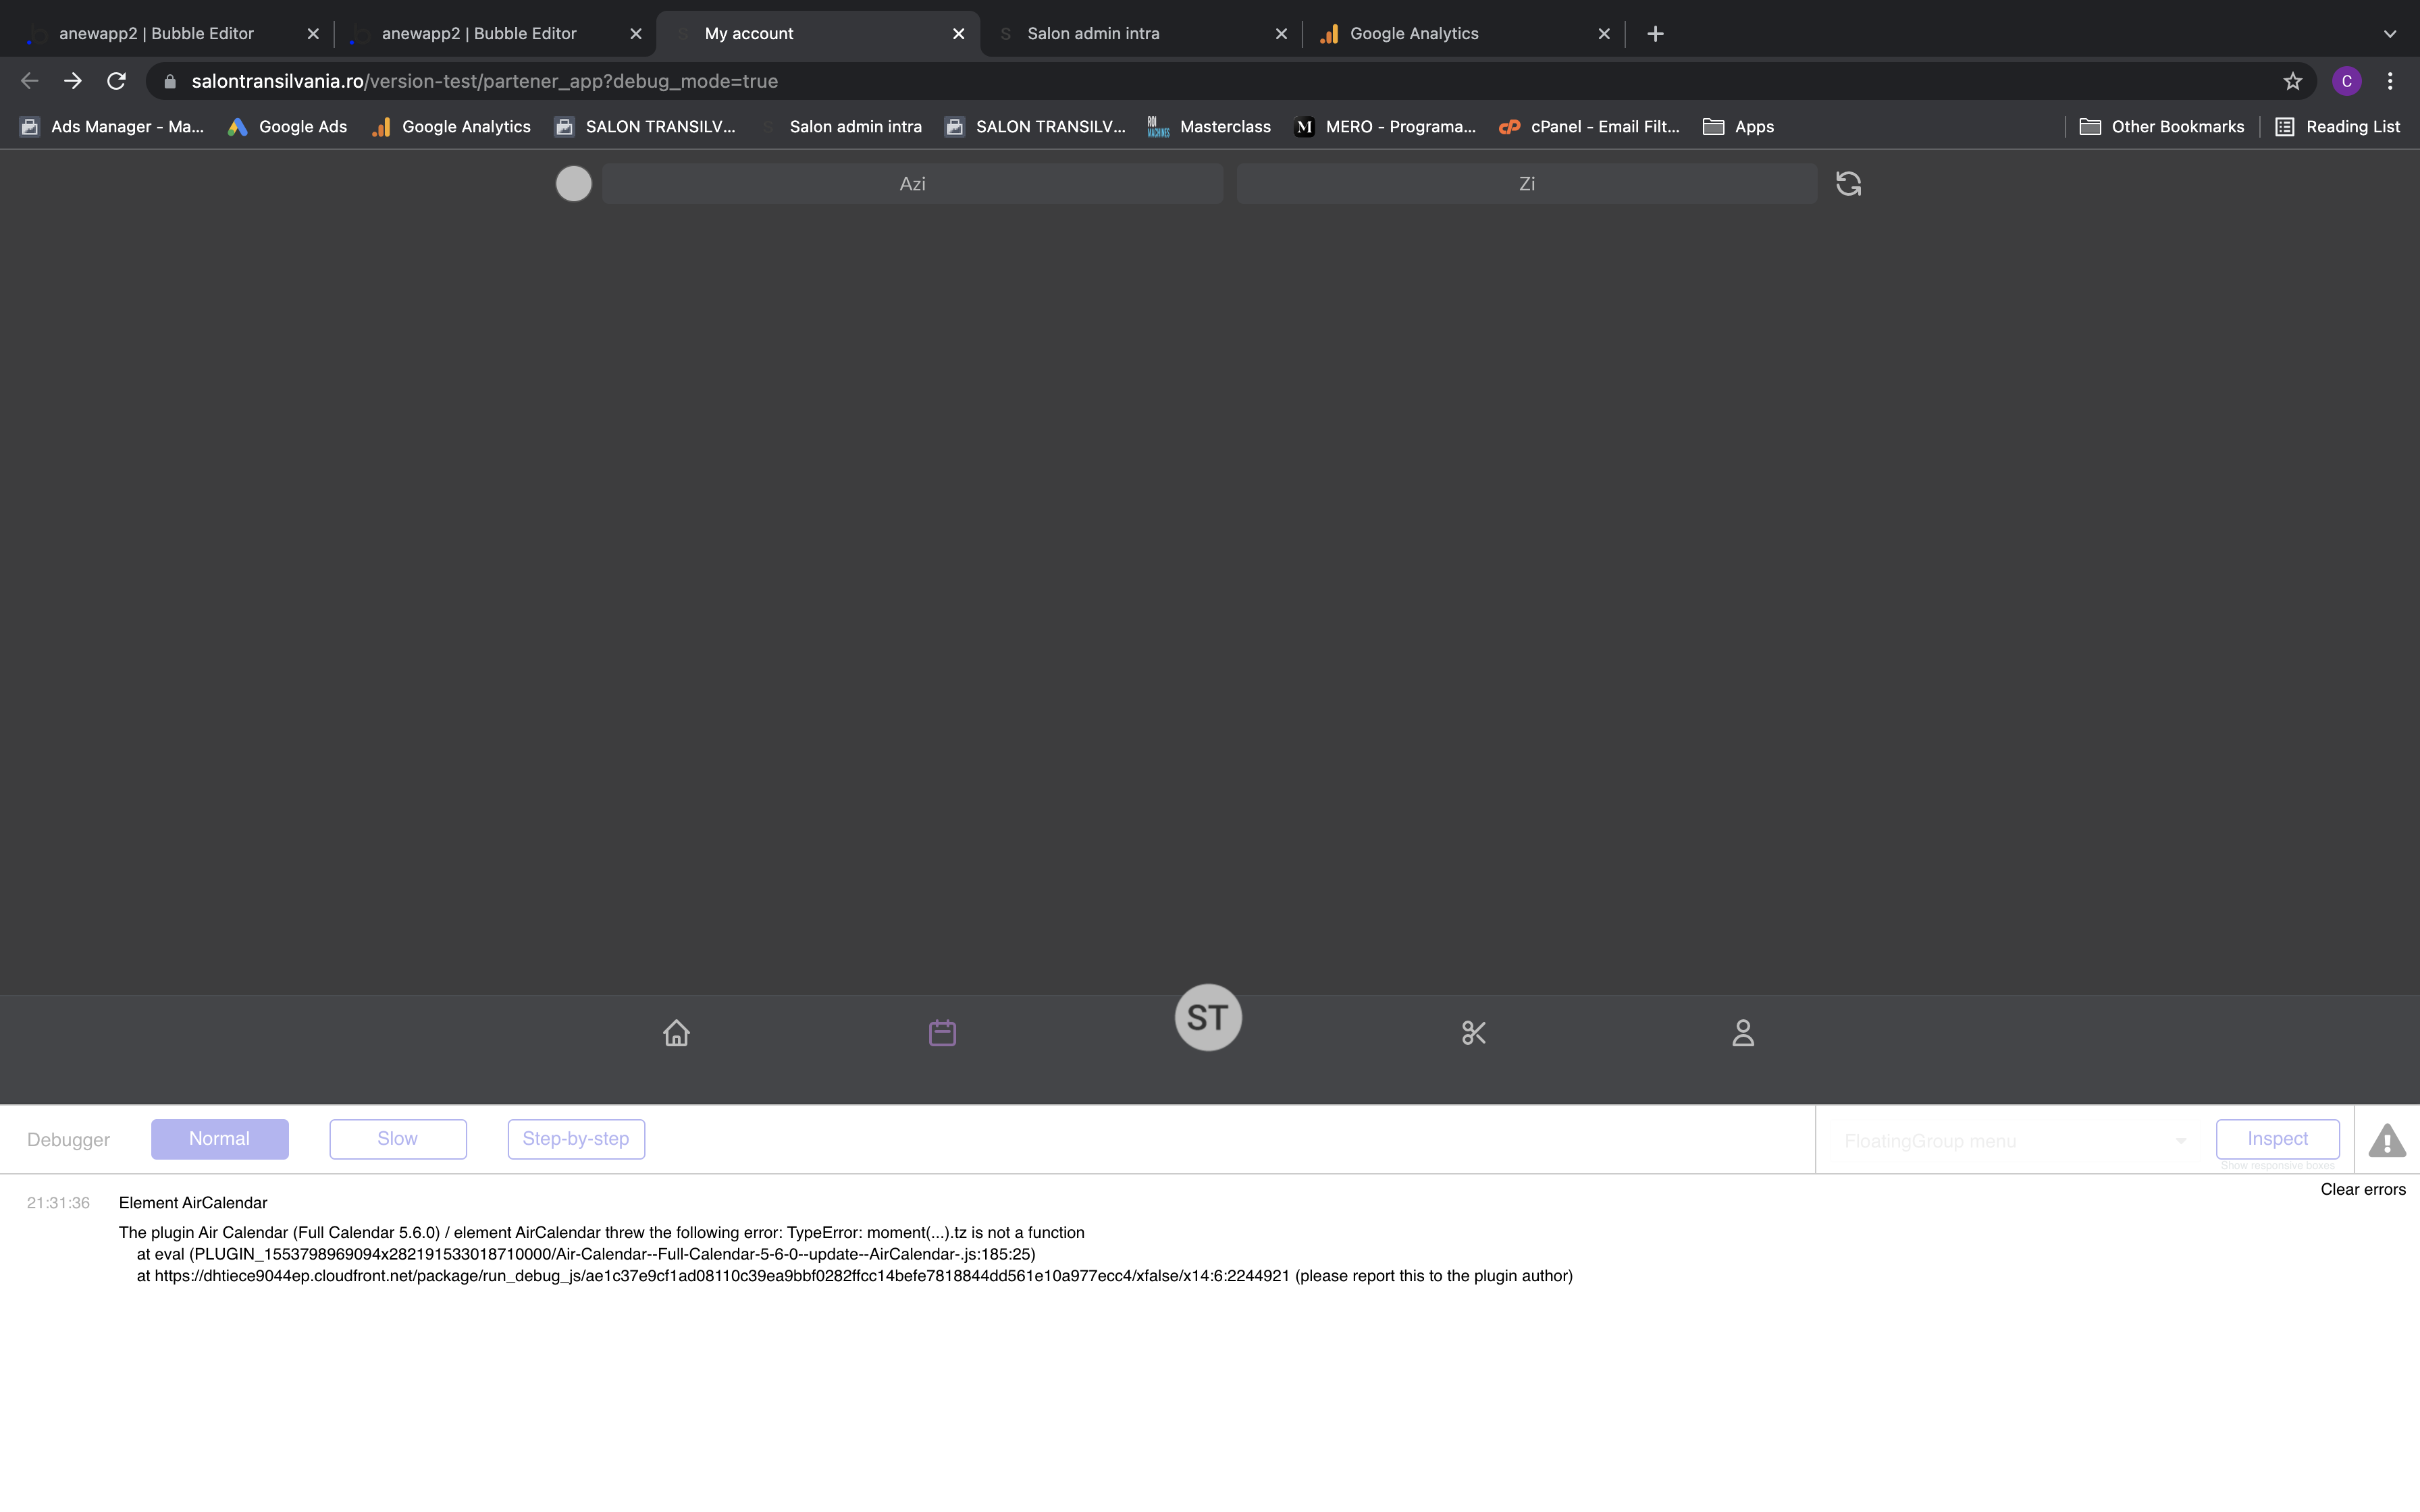Click Clear errors
The width and height of the screenshot is (2420, 1512).
tap(2363, 1189)
